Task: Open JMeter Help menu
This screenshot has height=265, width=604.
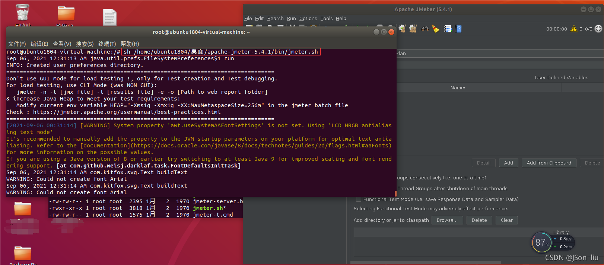Action: [x=341, y=18]
